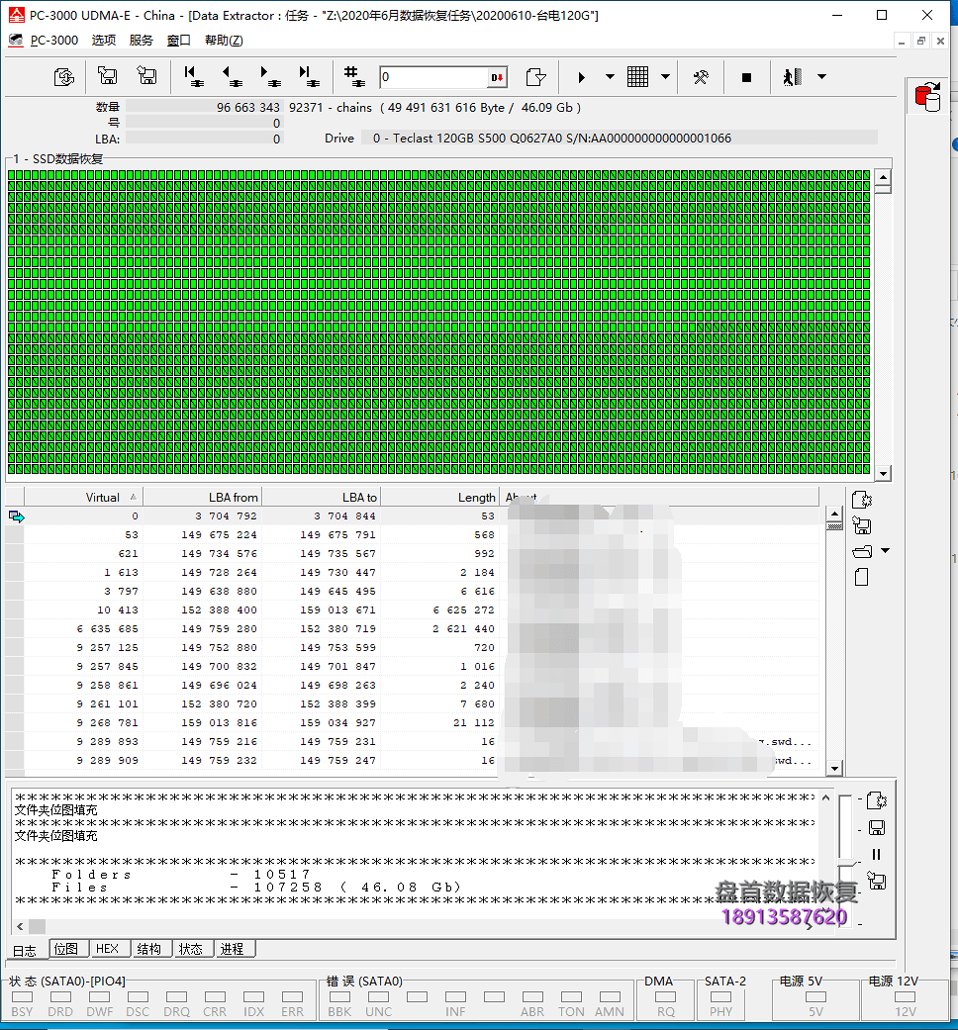958x1030 pixels.
Task: Click the Length column header
Action: [440, 498]
